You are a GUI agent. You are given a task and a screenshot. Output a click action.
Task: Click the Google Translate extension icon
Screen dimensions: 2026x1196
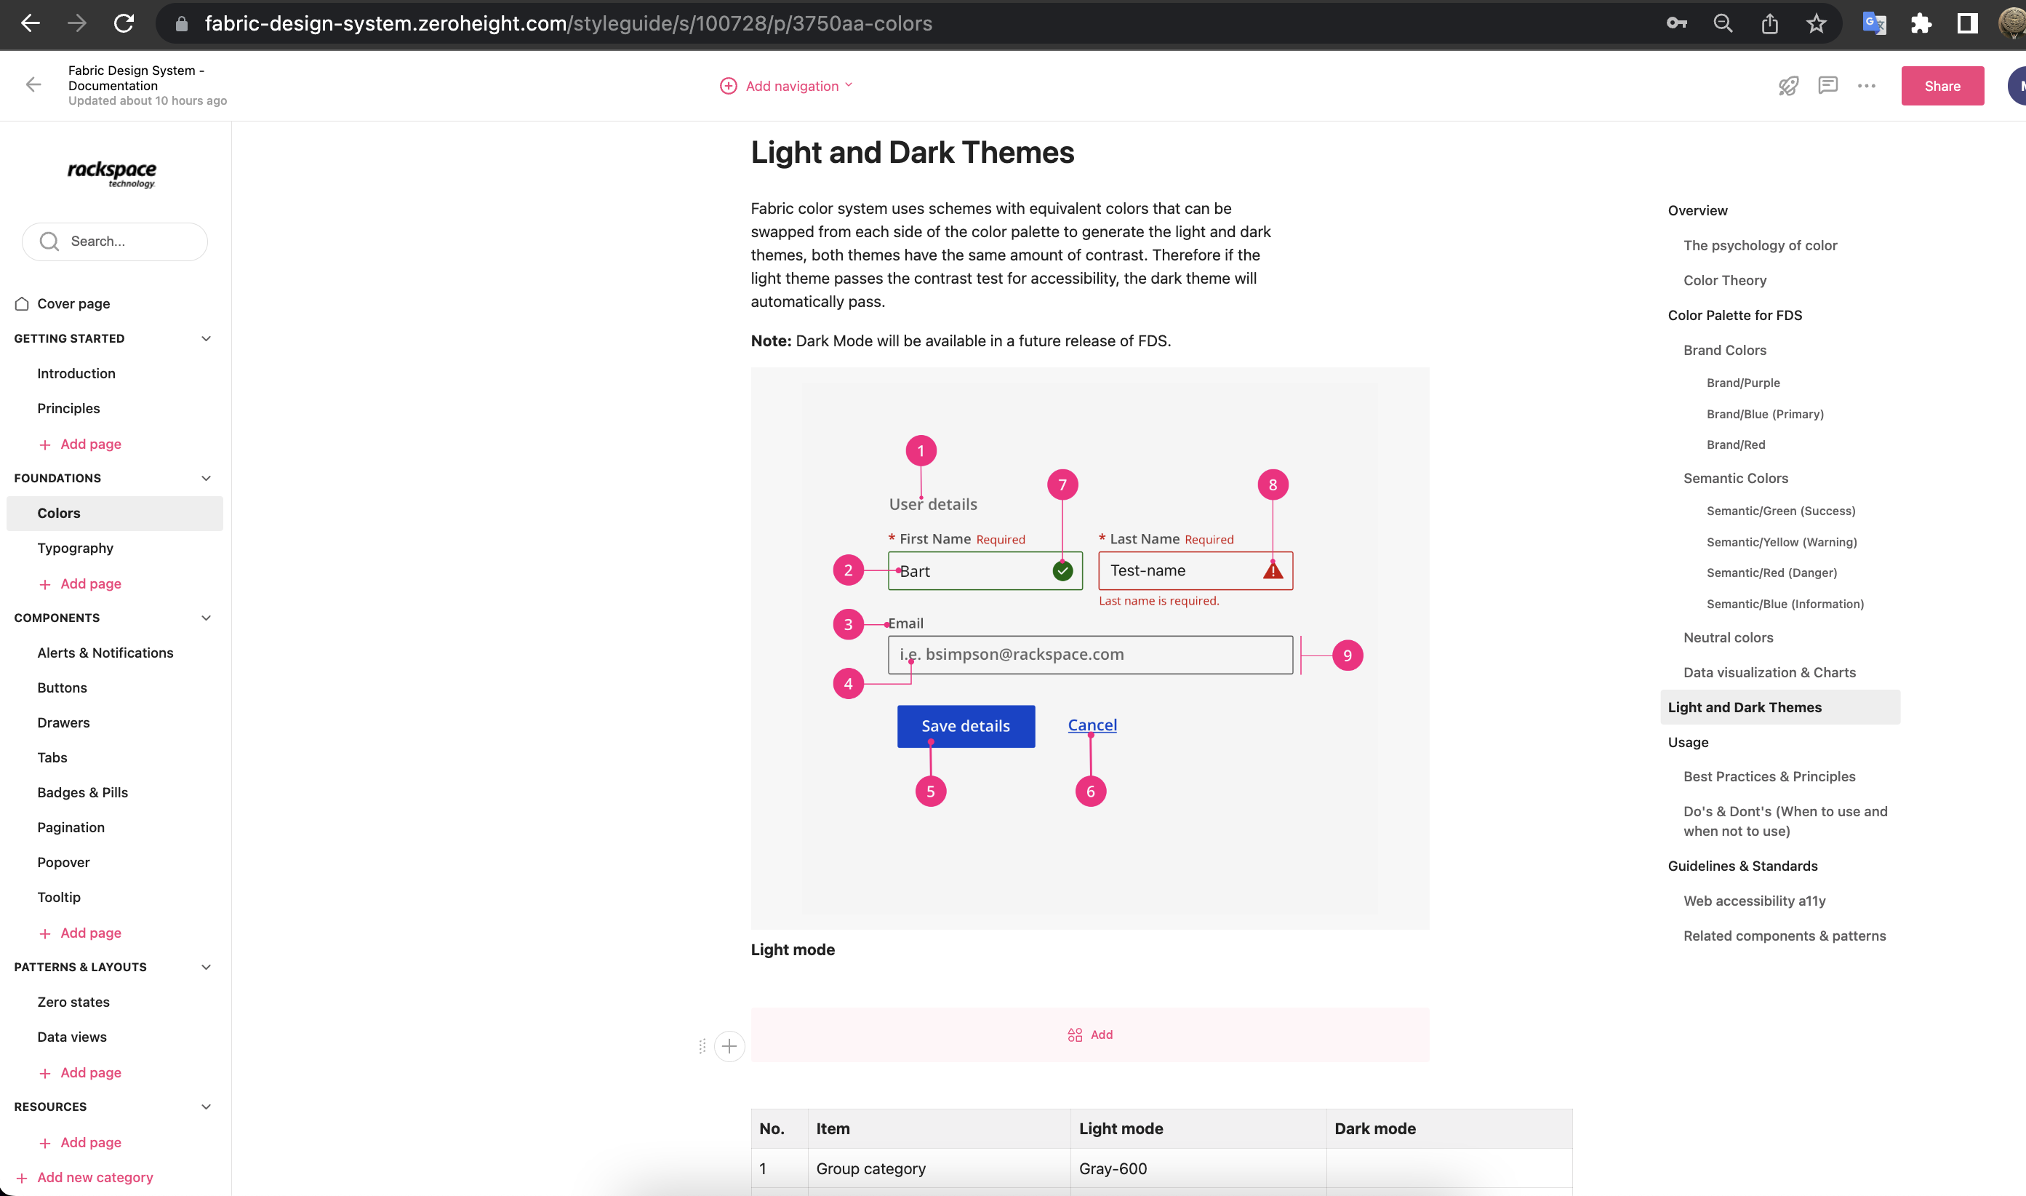click(1875, 23)
